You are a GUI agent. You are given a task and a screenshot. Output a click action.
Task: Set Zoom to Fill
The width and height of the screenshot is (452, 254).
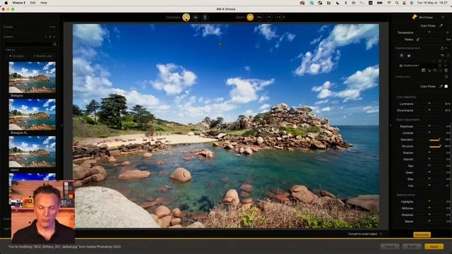(x=259, y=17)
